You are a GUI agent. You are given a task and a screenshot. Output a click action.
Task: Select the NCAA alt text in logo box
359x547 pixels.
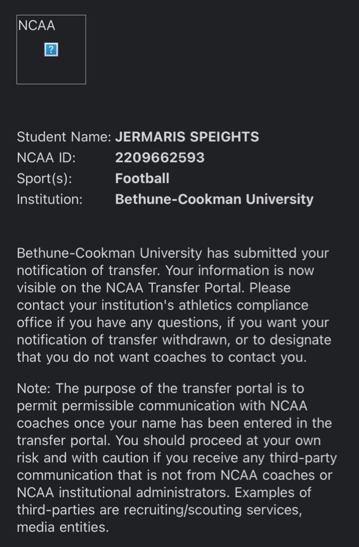click(37, 26)
